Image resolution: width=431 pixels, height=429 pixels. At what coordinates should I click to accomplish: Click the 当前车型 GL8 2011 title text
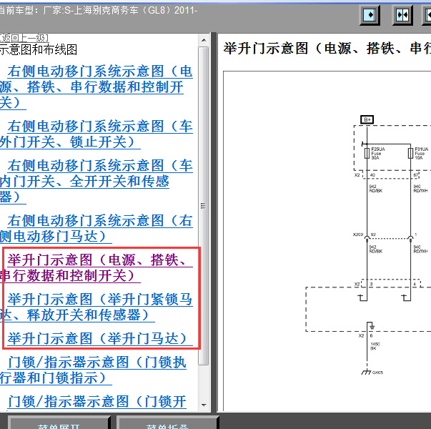click(x=98, y=11)
